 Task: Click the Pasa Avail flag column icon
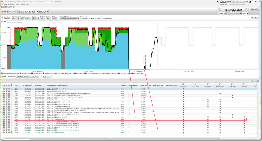click(x=244, y=85)
